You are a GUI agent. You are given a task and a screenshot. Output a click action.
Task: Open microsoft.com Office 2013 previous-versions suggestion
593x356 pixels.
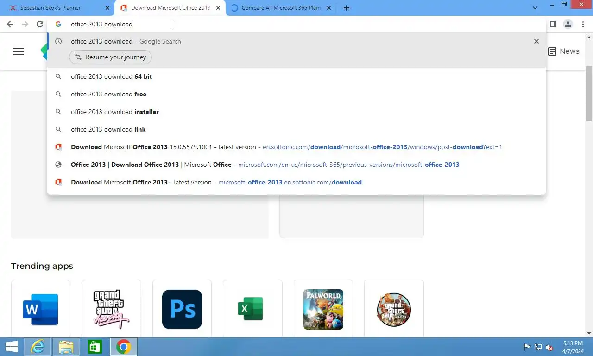click(x=296, y=165)
